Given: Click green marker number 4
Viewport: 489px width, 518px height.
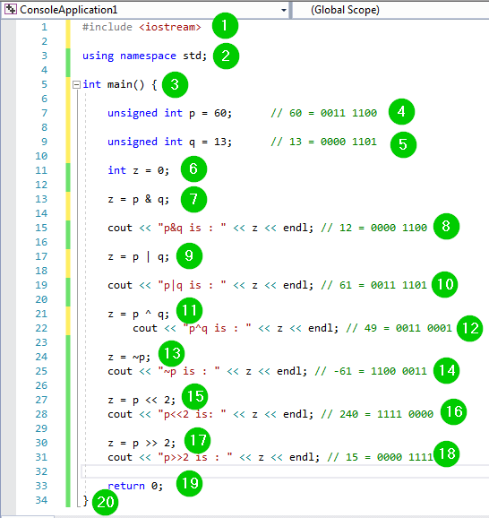Looking at the screenshot, I should (x=401, y=112).
